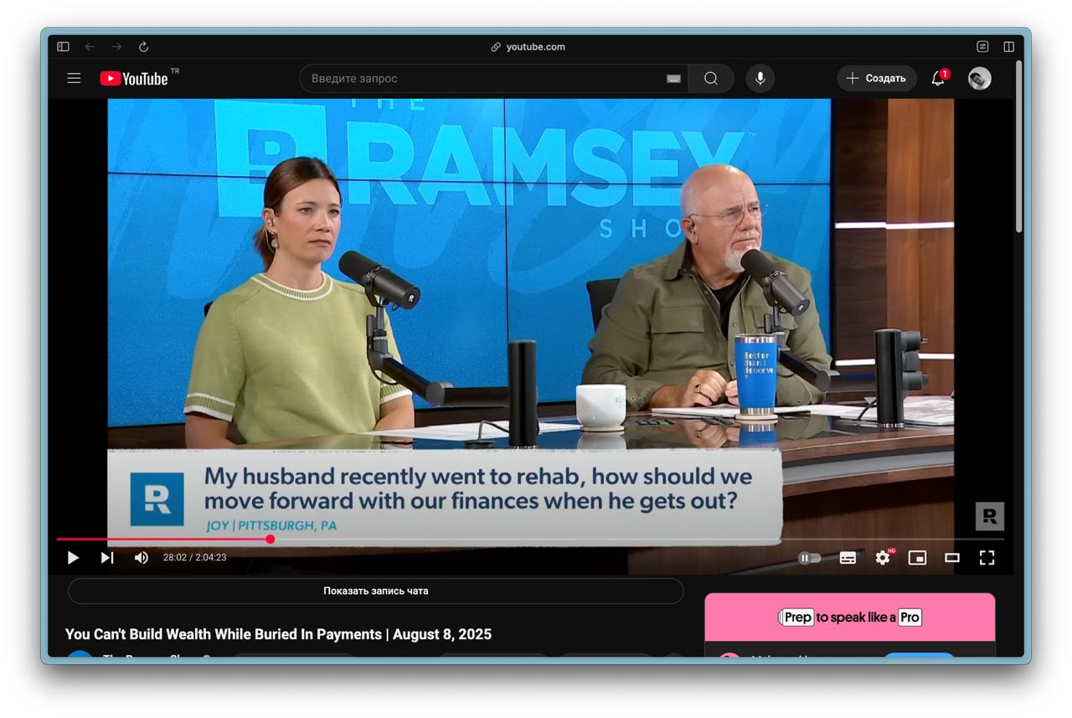Open the browser controls sliders icon
Viewport: 1072px width, 718px height.
(x=982, y=47)
